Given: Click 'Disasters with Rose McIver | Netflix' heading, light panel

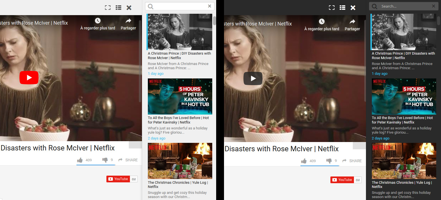Looking at the screenshot, I should (x=58, y=148).
